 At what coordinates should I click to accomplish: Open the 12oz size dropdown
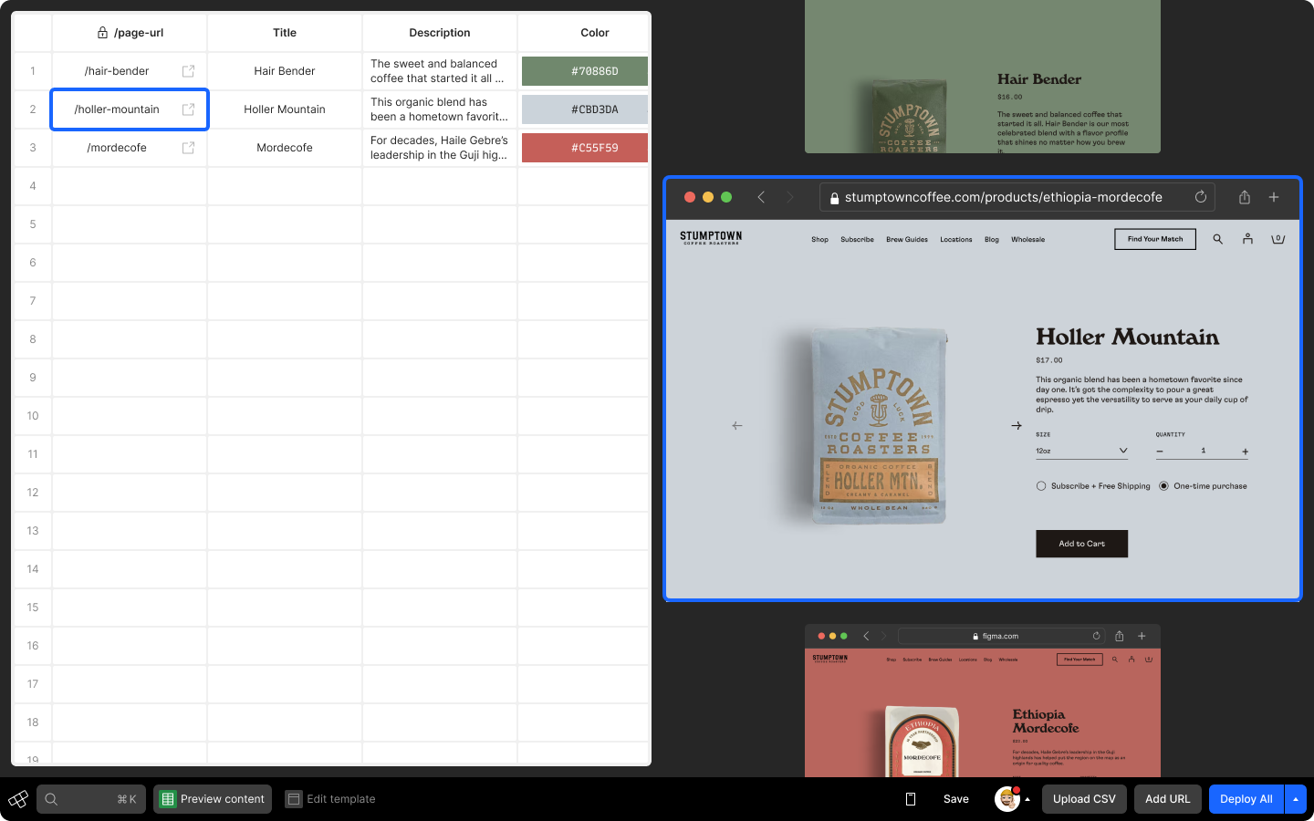pyautogui.click(x=1081, y=451)
